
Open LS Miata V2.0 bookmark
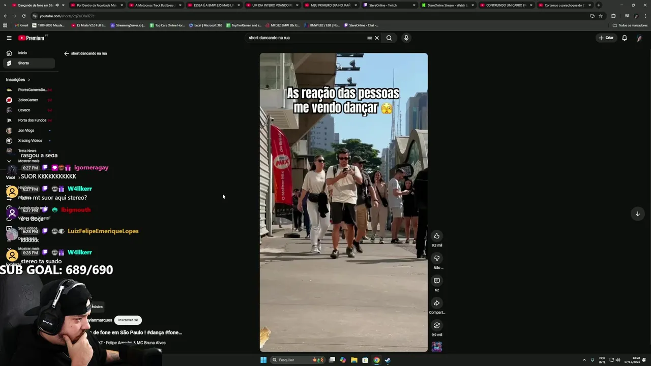click(88, 25)
